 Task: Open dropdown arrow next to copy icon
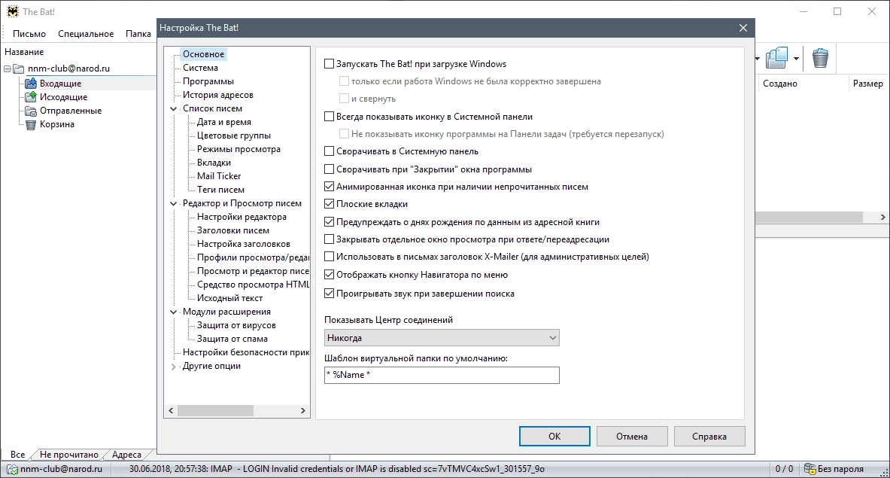797,58
